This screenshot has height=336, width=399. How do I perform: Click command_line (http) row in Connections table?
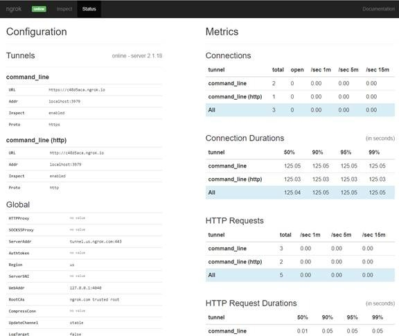(300, 97)
